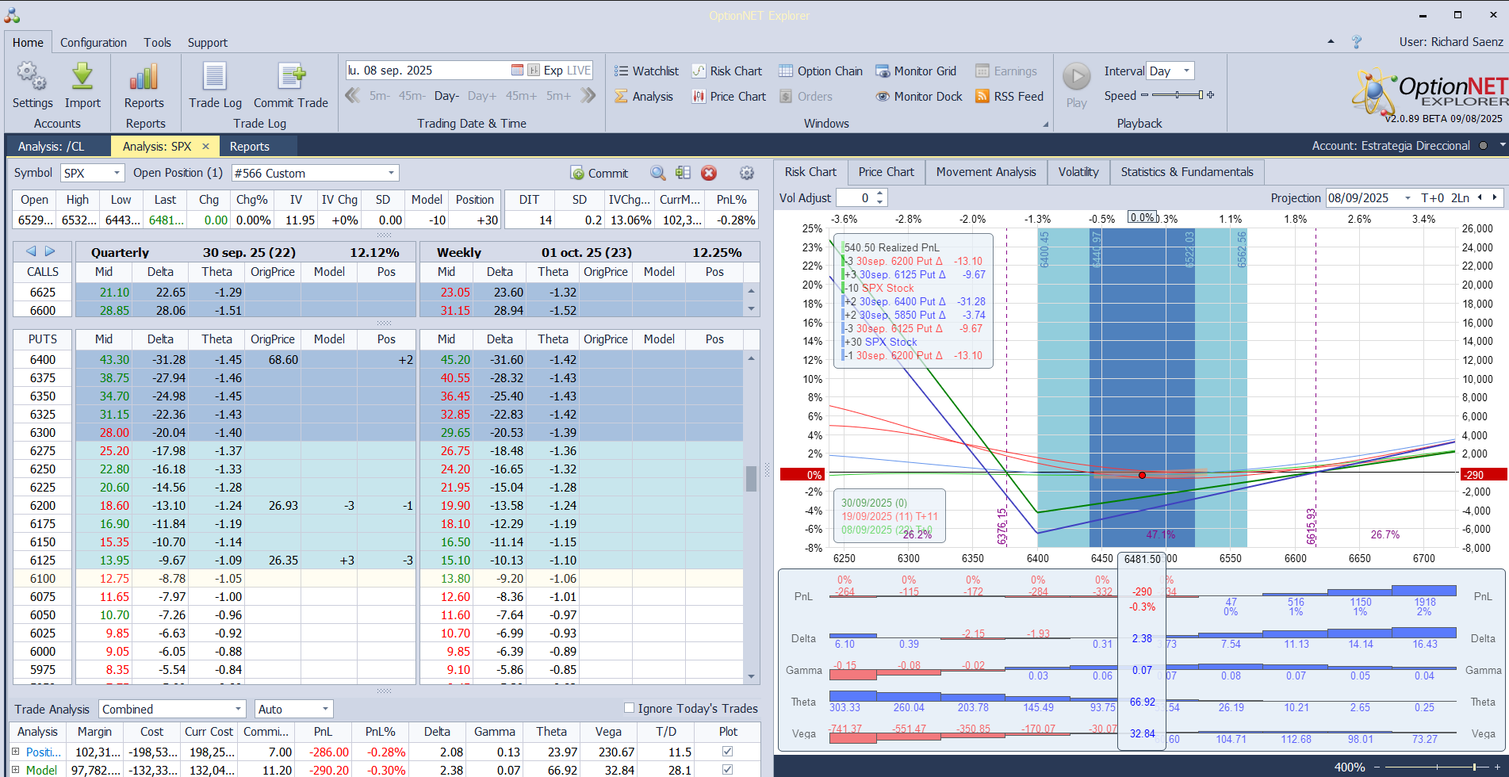
Task: Close the Analysis: SPX tab
Action: pyautogui.click(x=205, y=146)
